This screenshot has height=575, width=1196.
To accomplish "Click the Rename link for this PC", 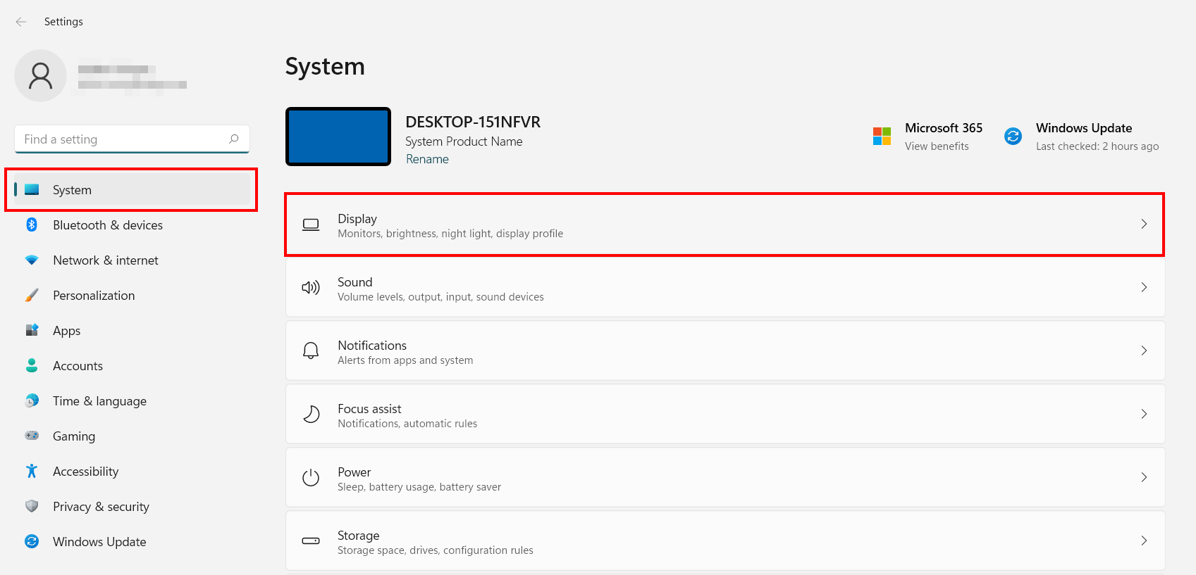I will coord(427,159).
